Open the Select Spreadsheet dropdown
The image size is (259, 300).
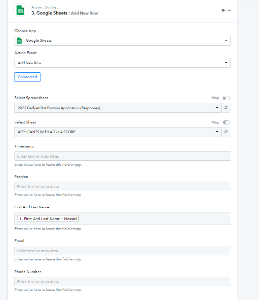pyautogui.click(x=118, y=108)
